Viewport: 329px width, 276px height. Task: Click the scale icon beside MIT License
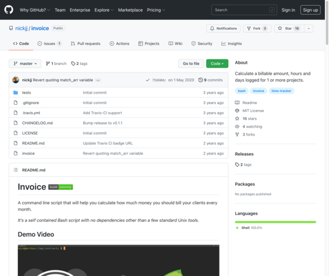[x=237, y=110]
